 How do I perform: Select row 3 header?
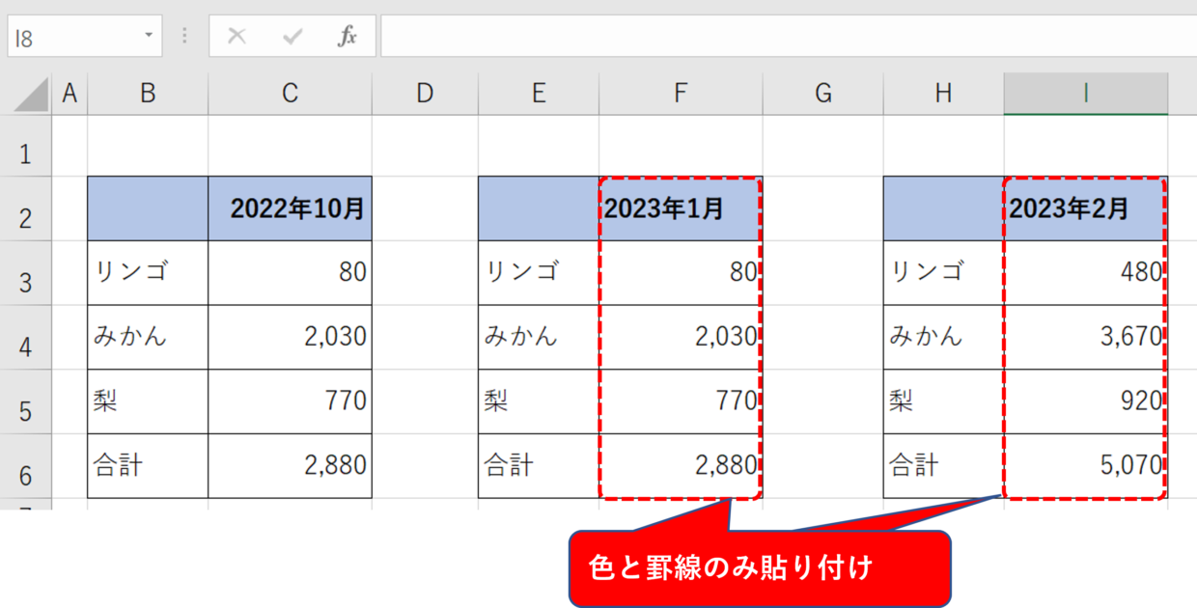pos(25,273)
